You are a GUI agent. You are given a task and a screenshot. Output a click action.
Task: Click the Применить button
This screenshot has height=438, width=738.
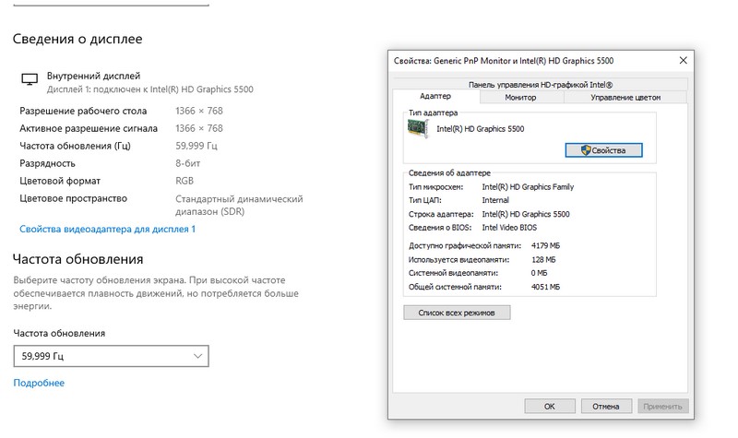tap(662, 406)
